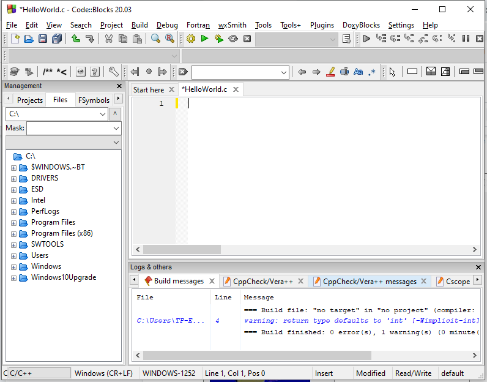
Task: Click the warning message on line 4
Action: [362, 321]
